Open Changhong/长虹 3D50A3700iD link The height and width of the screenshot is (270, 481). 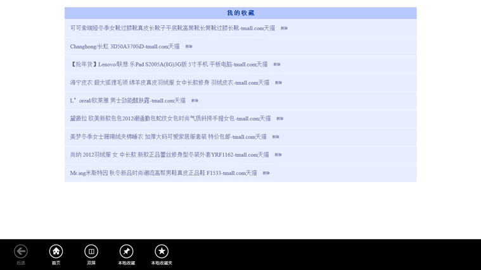(x=125, y=46)
